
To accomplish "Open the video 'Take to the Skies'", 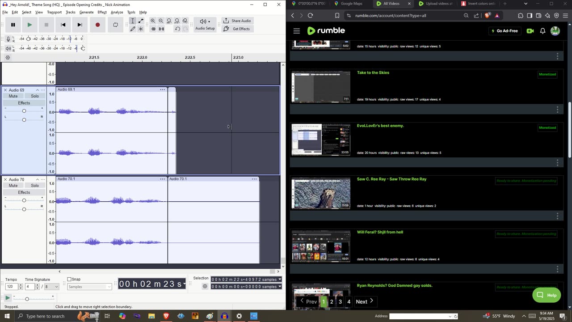I will tap(373, 72).
